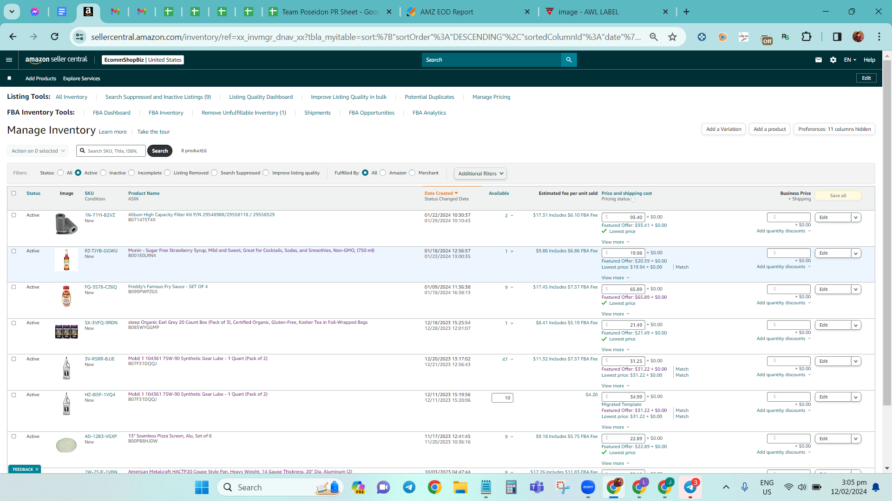892x501 pixels.
Task: Open Microsoft Teams from the taskbar
Action: point(537,487)
